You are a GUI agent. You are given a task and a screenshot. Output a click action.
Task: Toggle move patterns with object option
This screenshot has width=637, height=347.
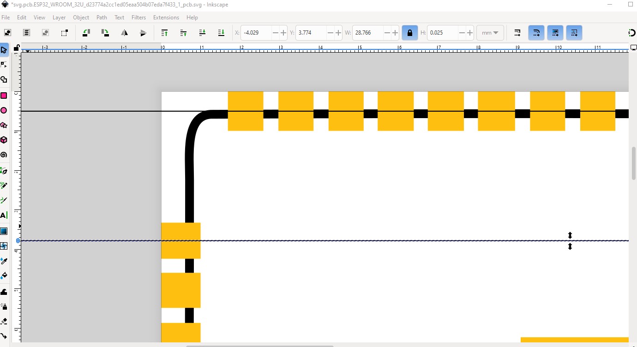pyautogui.click(x=574, y=33)
